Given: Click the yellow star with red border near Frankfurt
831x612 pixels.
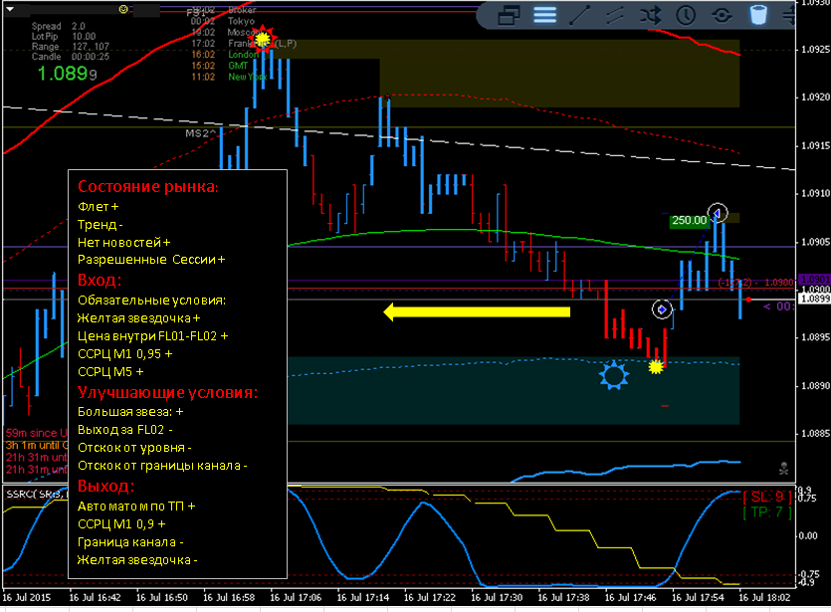Looking at the screenshot, I should (263, 39).
